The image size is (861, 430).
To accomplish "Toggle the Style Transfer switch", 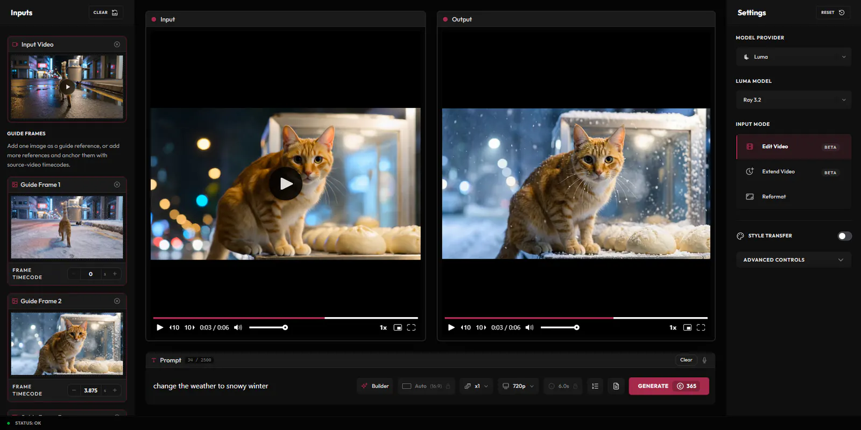I will tap(844, 236).
